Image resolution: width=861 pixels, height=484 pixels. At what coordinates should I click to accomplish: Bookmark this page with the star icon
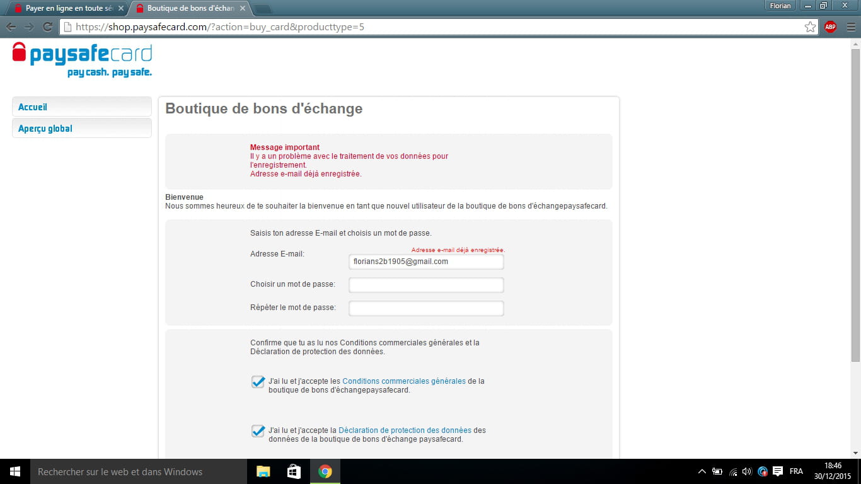click(810, 27)
